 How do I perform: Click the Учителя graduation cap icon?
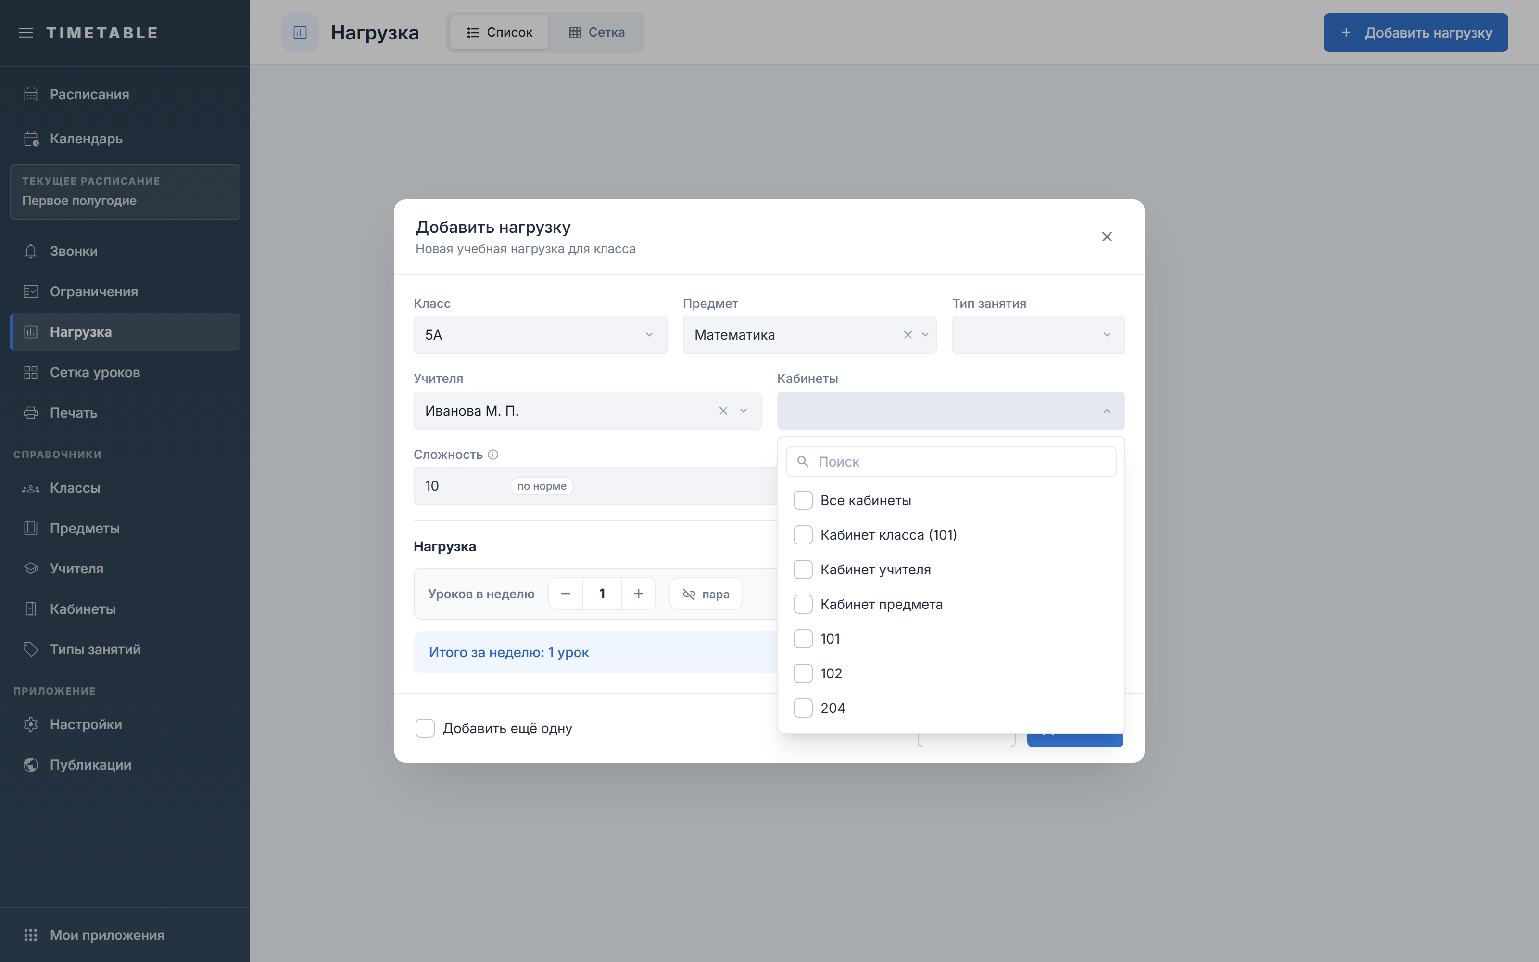pos(30,568)
